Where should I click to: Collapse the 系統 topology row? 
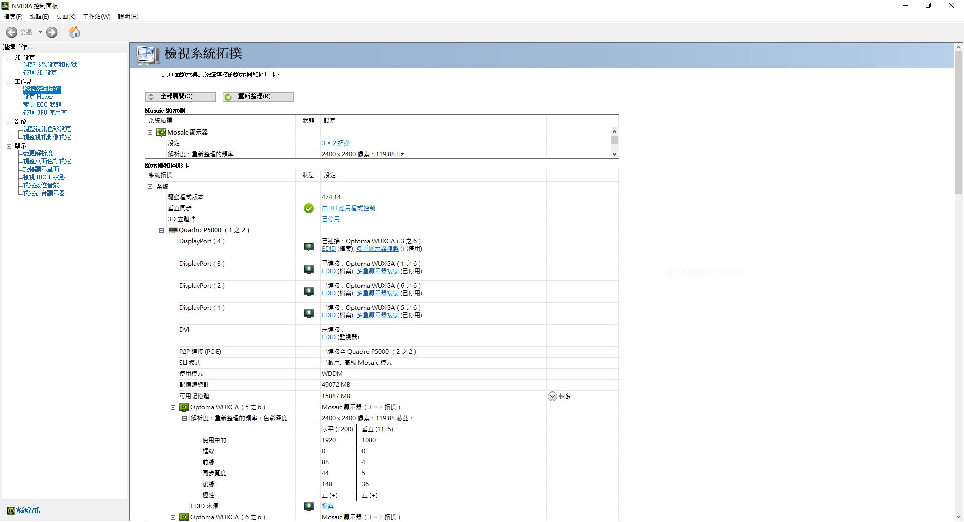[x=150, y=187]
